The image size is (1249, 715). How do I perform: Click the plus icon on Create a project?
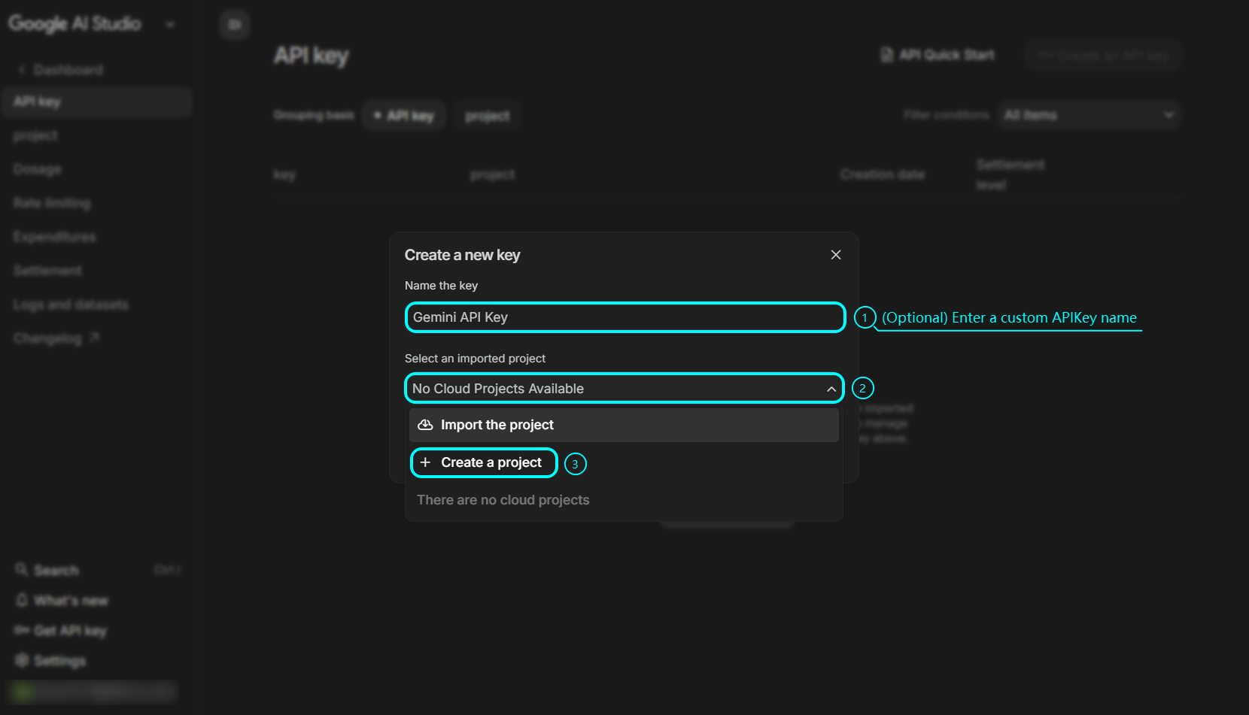pos(425,462)
